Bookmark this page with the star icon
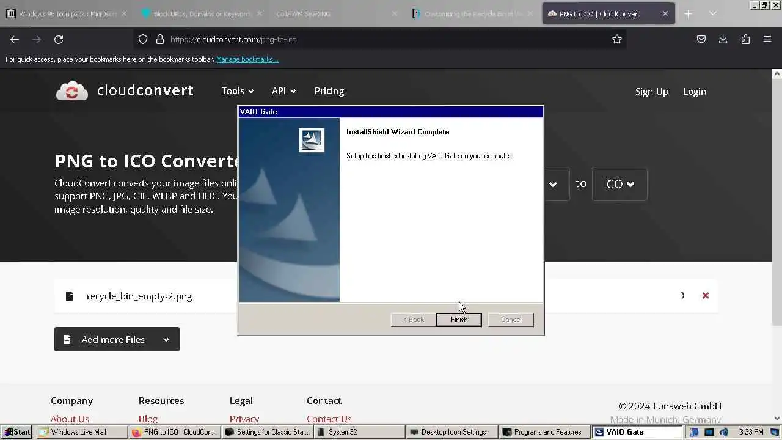Viewport: 782px width, 440px height. click(617, 39)
